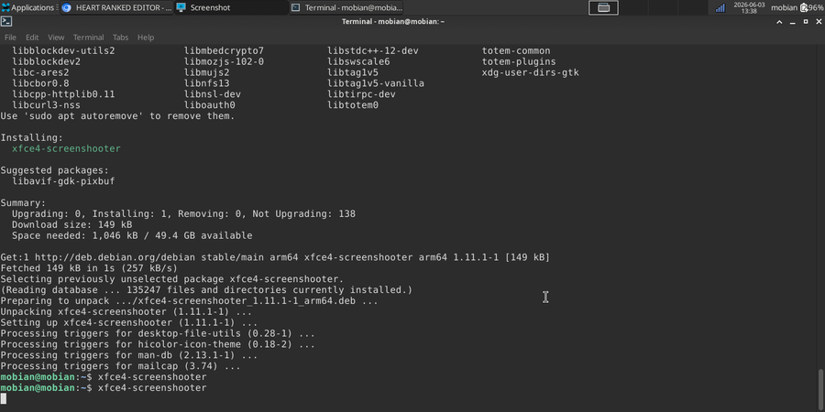Open the File menu
The image size is (825, 412).
10,38
